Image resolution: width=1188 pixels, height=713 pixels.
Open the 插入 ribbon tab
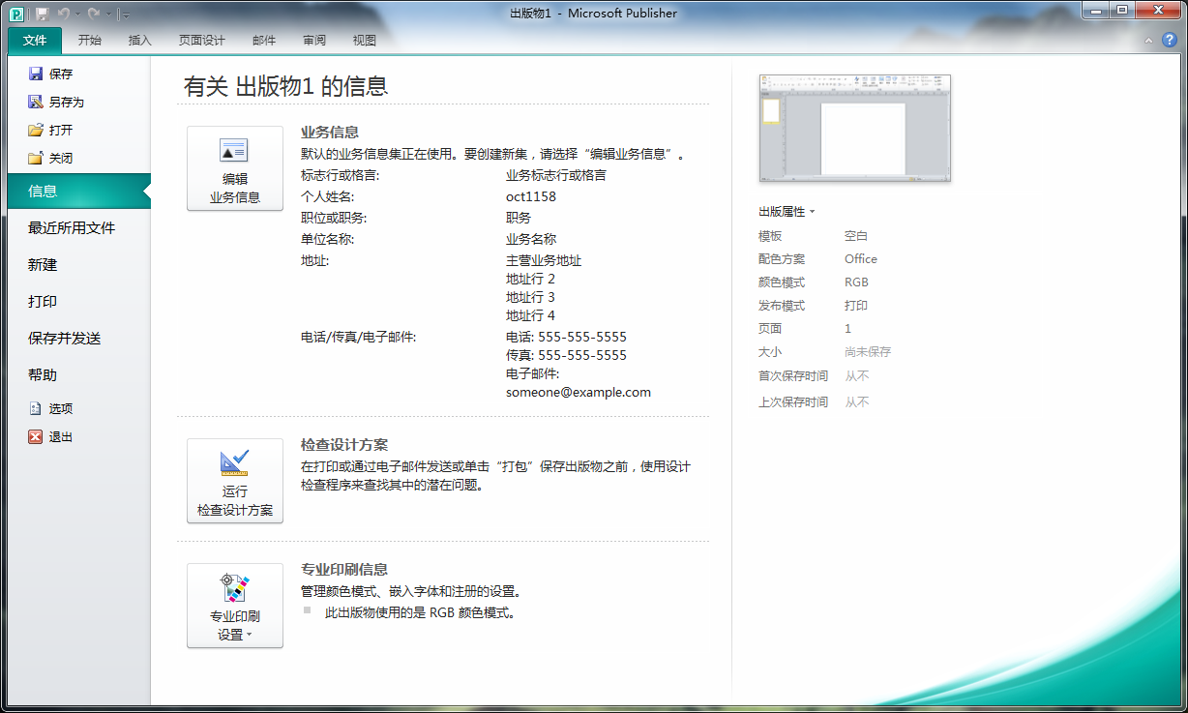(140, 41)
